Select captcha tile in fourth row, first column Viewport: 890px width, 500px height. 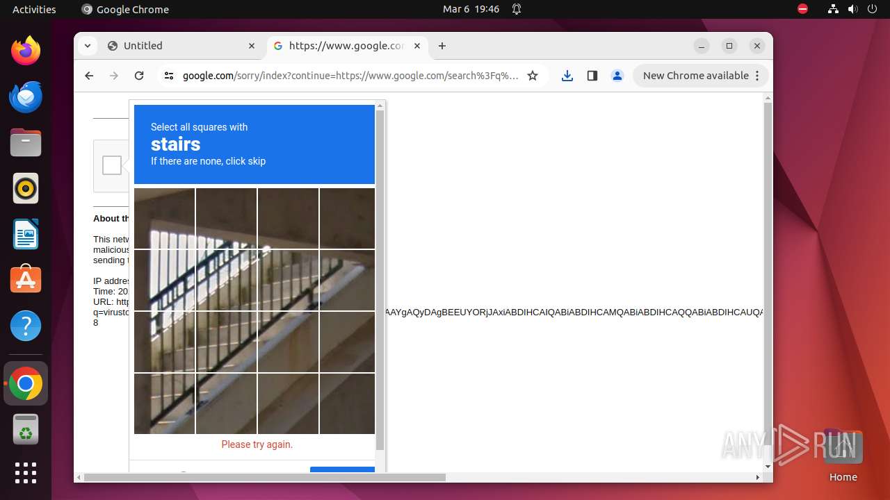(x=165, y=403)
